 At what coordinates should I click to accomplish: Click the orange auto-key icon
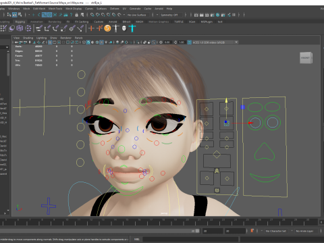point(252,231)
